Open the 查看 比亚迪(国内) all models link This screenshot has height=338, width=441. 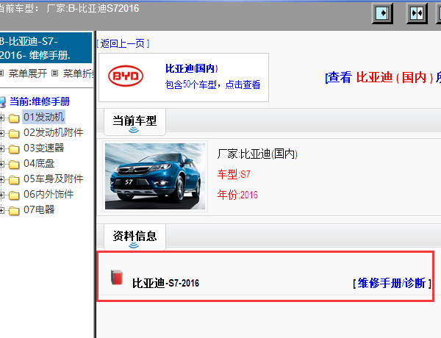383,77
